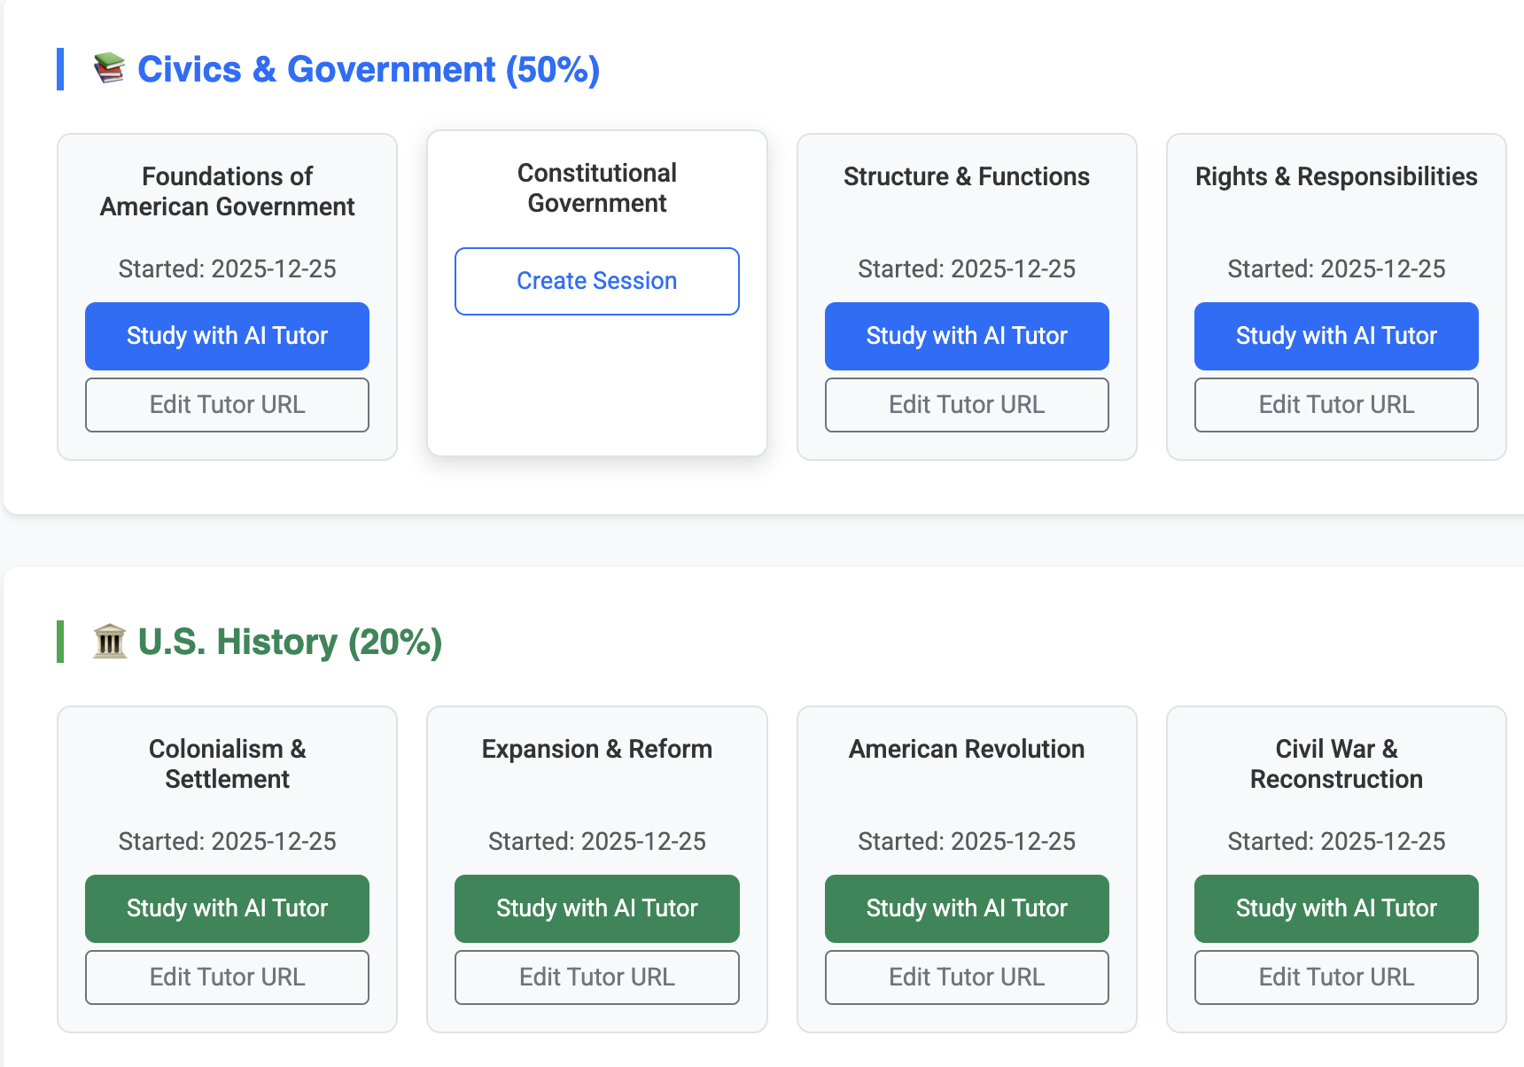This screenshot has width=1524, height=1067.
Task: Edit Tutor URL for Foundations of American Government
Action: [227, 405]
